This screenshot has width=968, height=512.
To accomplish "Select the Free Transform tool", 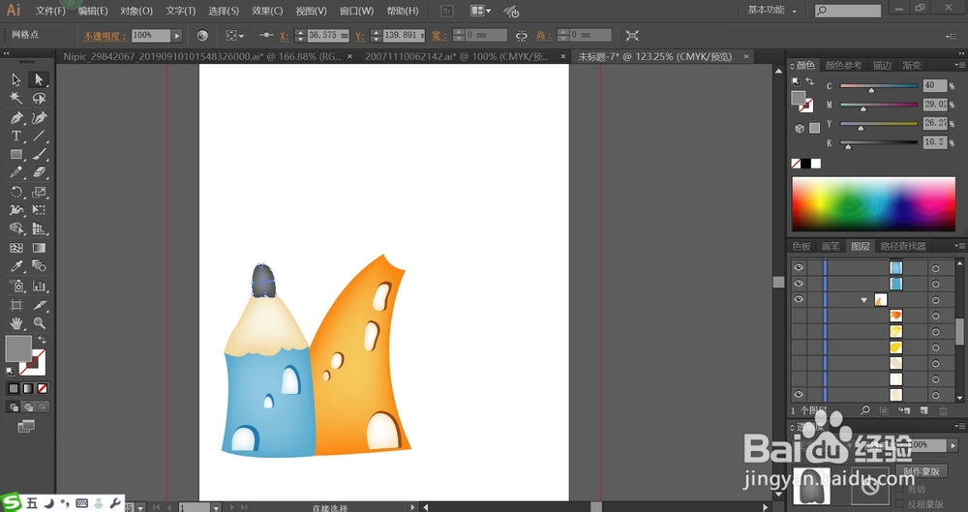I will coord(39,211).
